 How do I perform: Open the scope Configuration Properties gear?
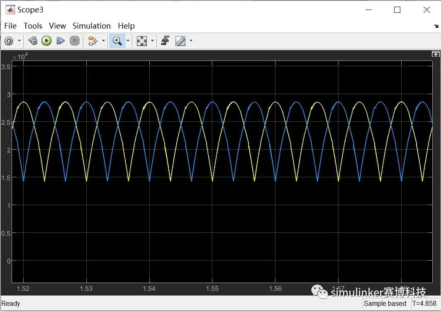click(9, 41)
